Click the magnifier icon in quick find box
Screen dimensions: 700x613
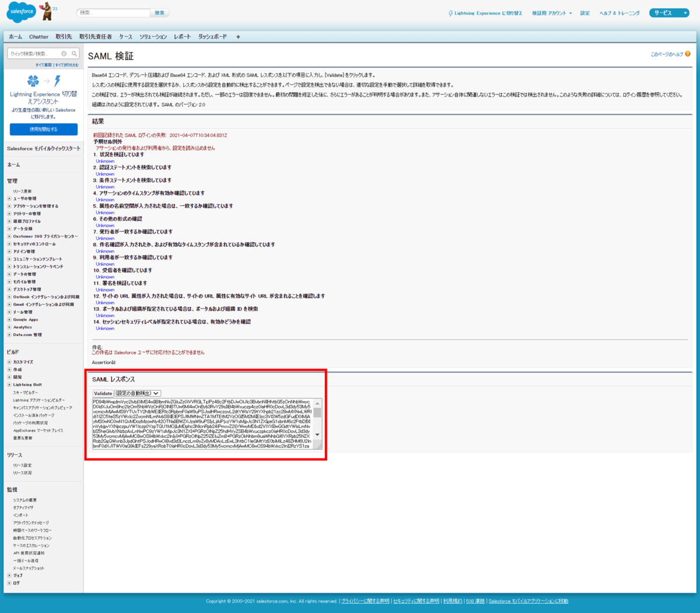73,54
